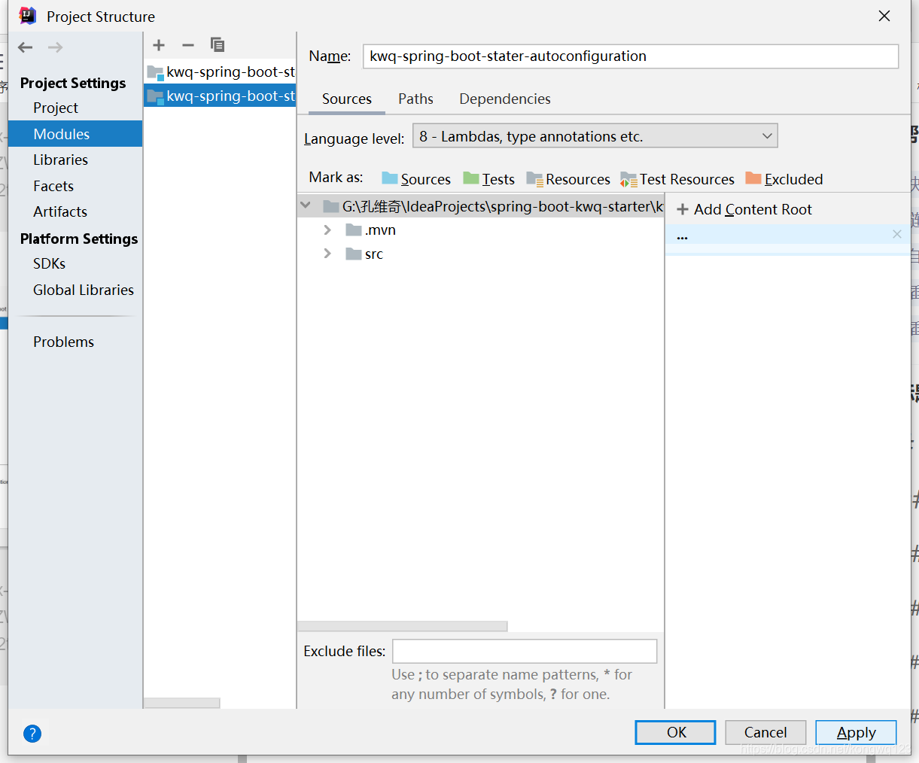
Task: Go back with the left arrow
Action: (26, 47)
